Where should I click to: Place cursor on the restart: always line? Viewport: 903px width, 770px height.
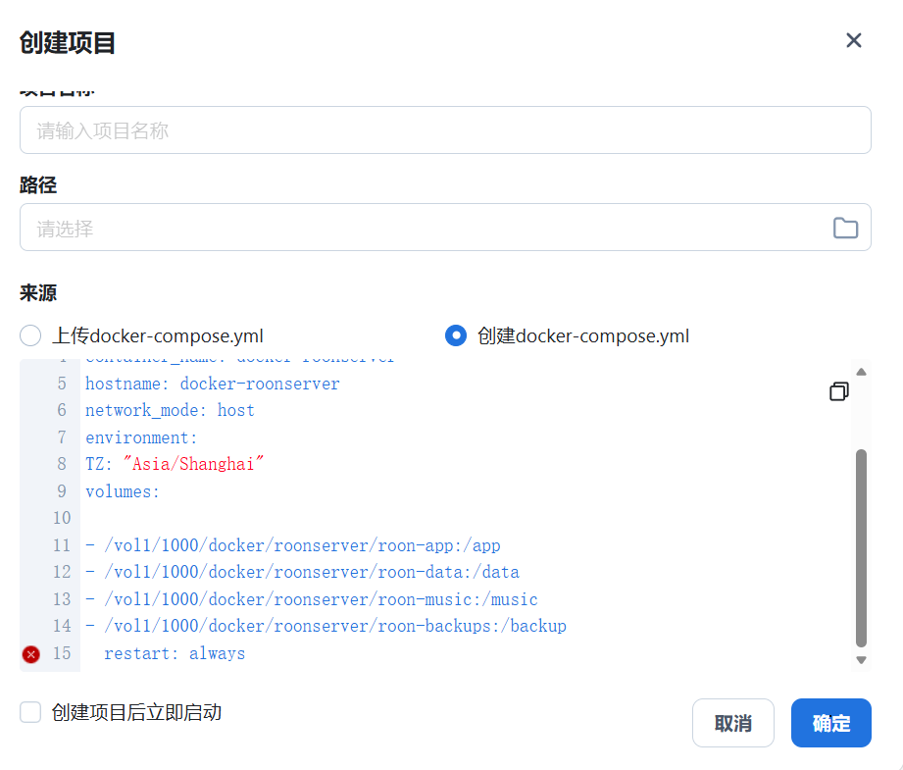175,653
